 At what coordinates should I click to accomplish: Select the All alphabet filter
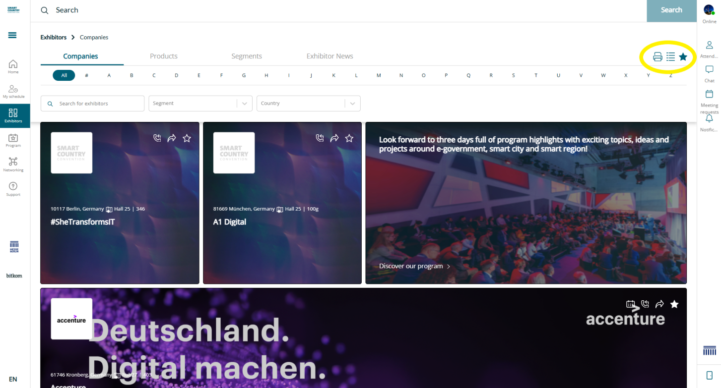[64, 75]
